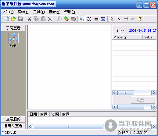158x136 pixels.
Task: Click lower right panel scrollbar left arrow
Action: 115,107
